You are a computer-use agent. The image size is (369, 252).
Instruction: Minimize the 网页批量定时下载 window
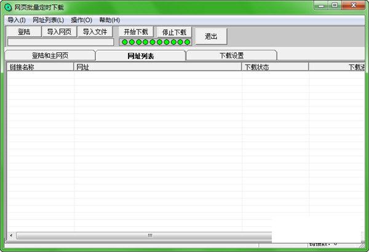[x=321, y=6]
